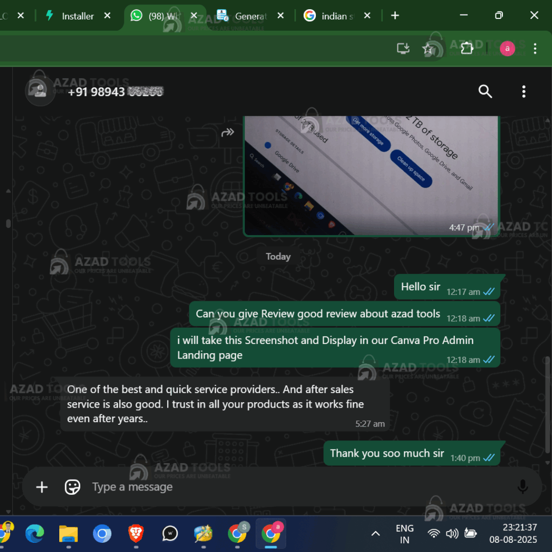Open a new browser tab
The image size is (552, 552).
[x=395, y=16]
